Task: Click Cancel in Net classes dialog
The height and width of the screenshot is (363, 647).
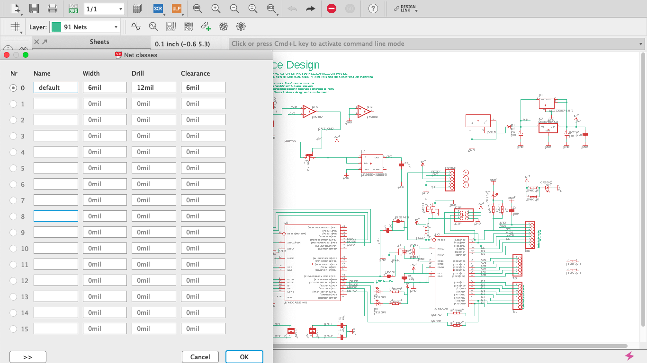Action: 200,357
